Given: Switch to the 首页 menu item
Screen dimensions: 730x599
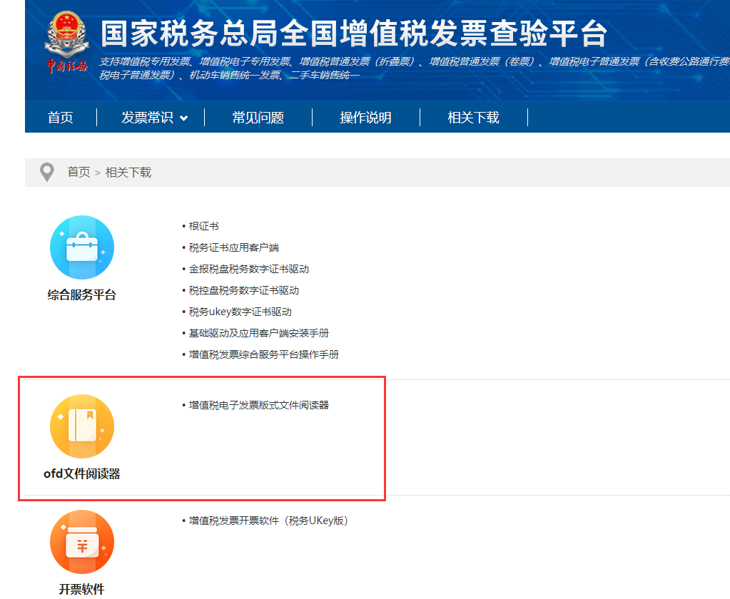Looking at the screenshot, I should tap(60, 117).
